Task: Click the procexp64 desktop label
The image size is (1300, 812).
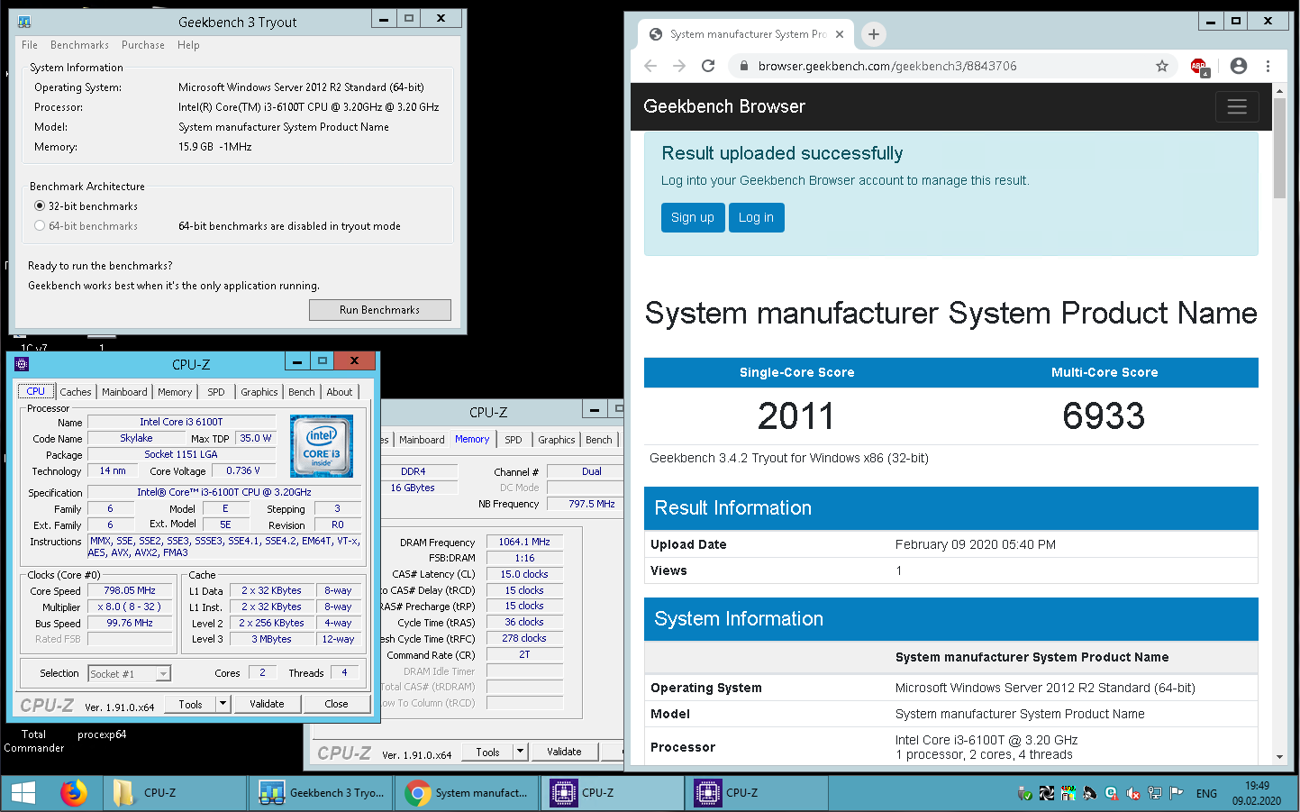Action: [102, 734]
